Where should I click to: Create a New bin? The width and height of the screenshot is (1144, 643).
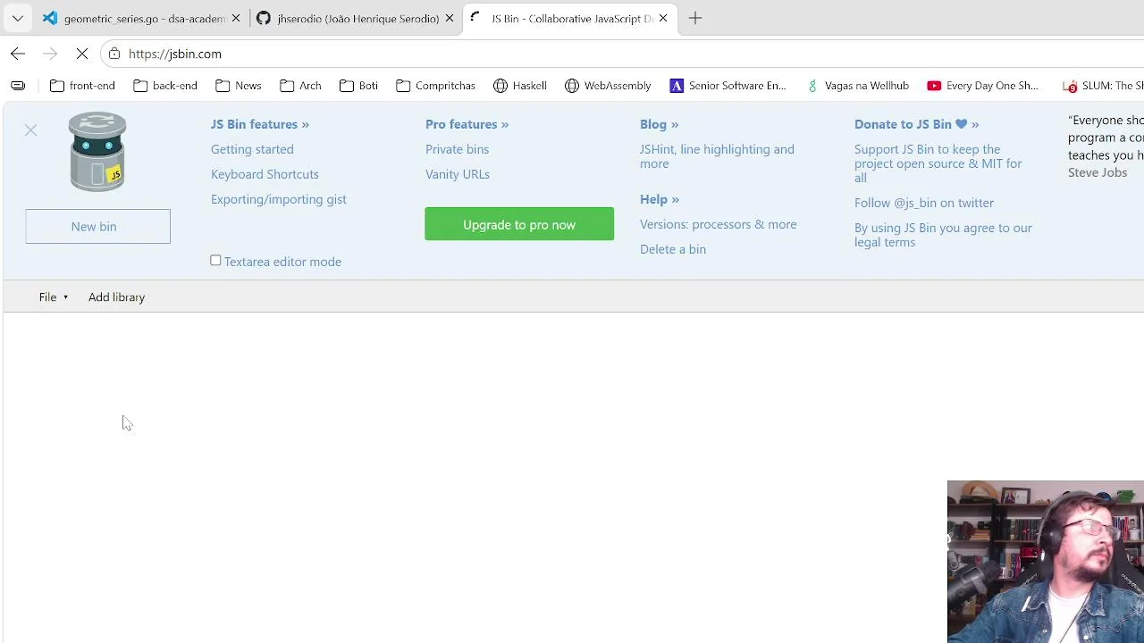tap(97, 226)
